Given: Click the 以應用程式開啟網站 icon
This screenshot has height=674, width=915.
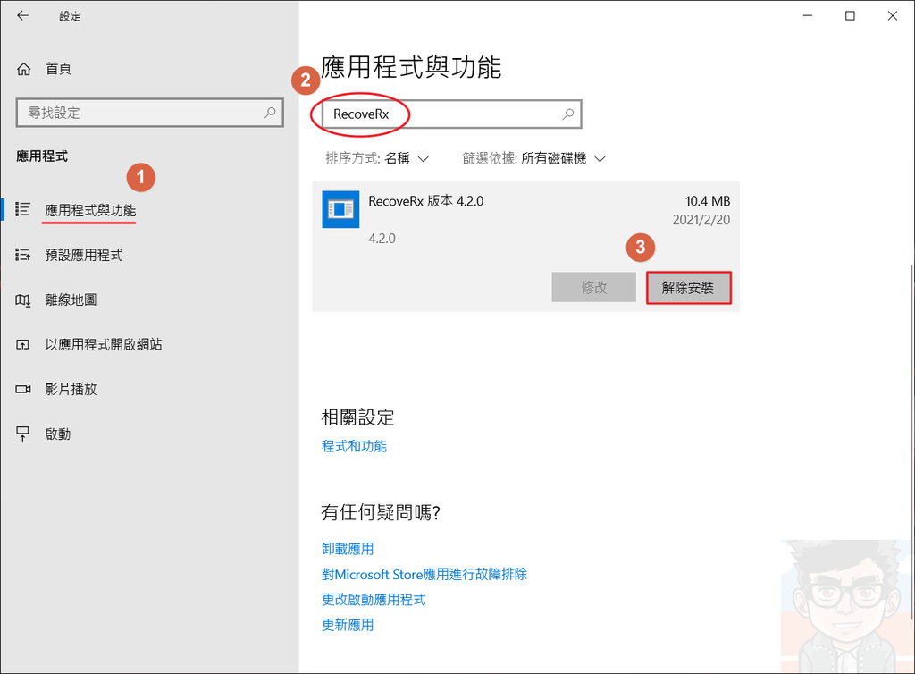Looking at the screenshot, I should 22,344.
